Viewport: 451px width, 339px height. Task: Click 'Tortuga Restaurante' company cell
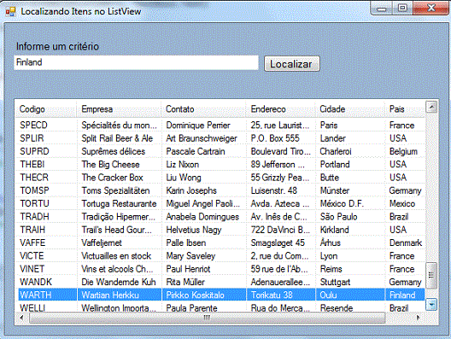coord(119,203)
